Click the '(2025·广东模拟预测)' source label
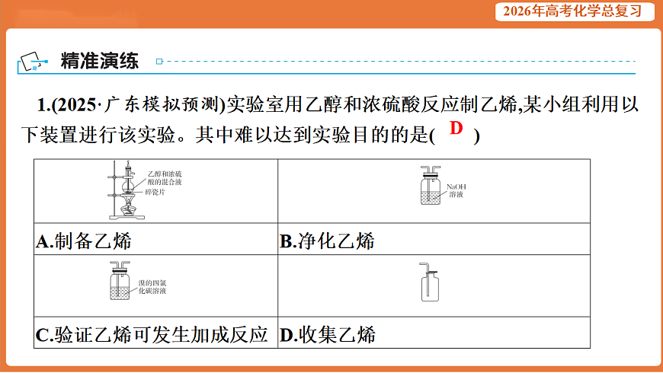This screenshot has width=663, height=373. [x=138, y=105]
